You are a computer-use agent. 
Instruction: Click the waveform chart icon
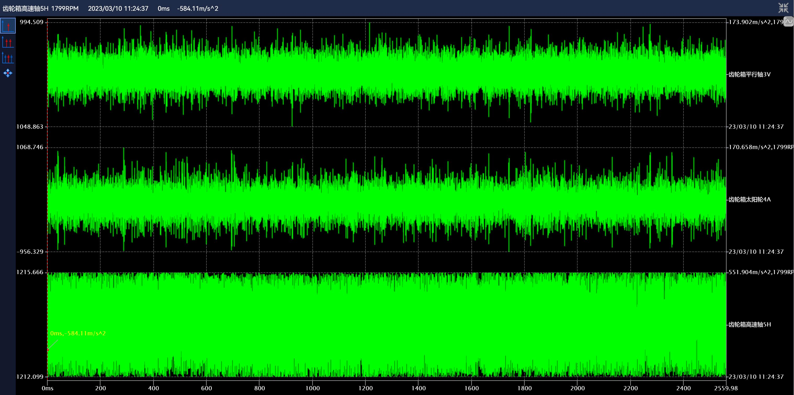pos(789,22)
